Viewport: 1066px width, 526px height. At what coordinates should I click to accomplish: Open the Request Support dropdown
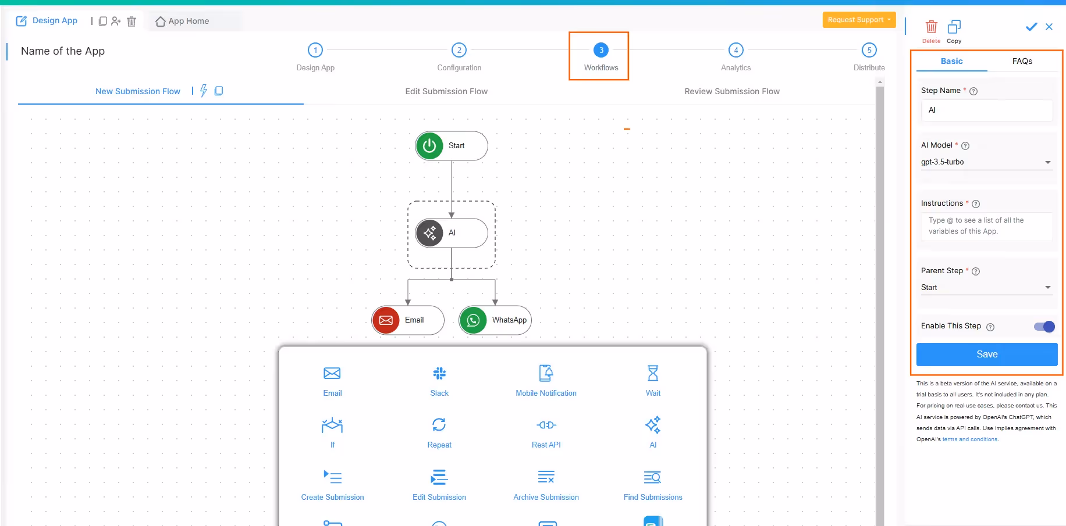(859, 19)
